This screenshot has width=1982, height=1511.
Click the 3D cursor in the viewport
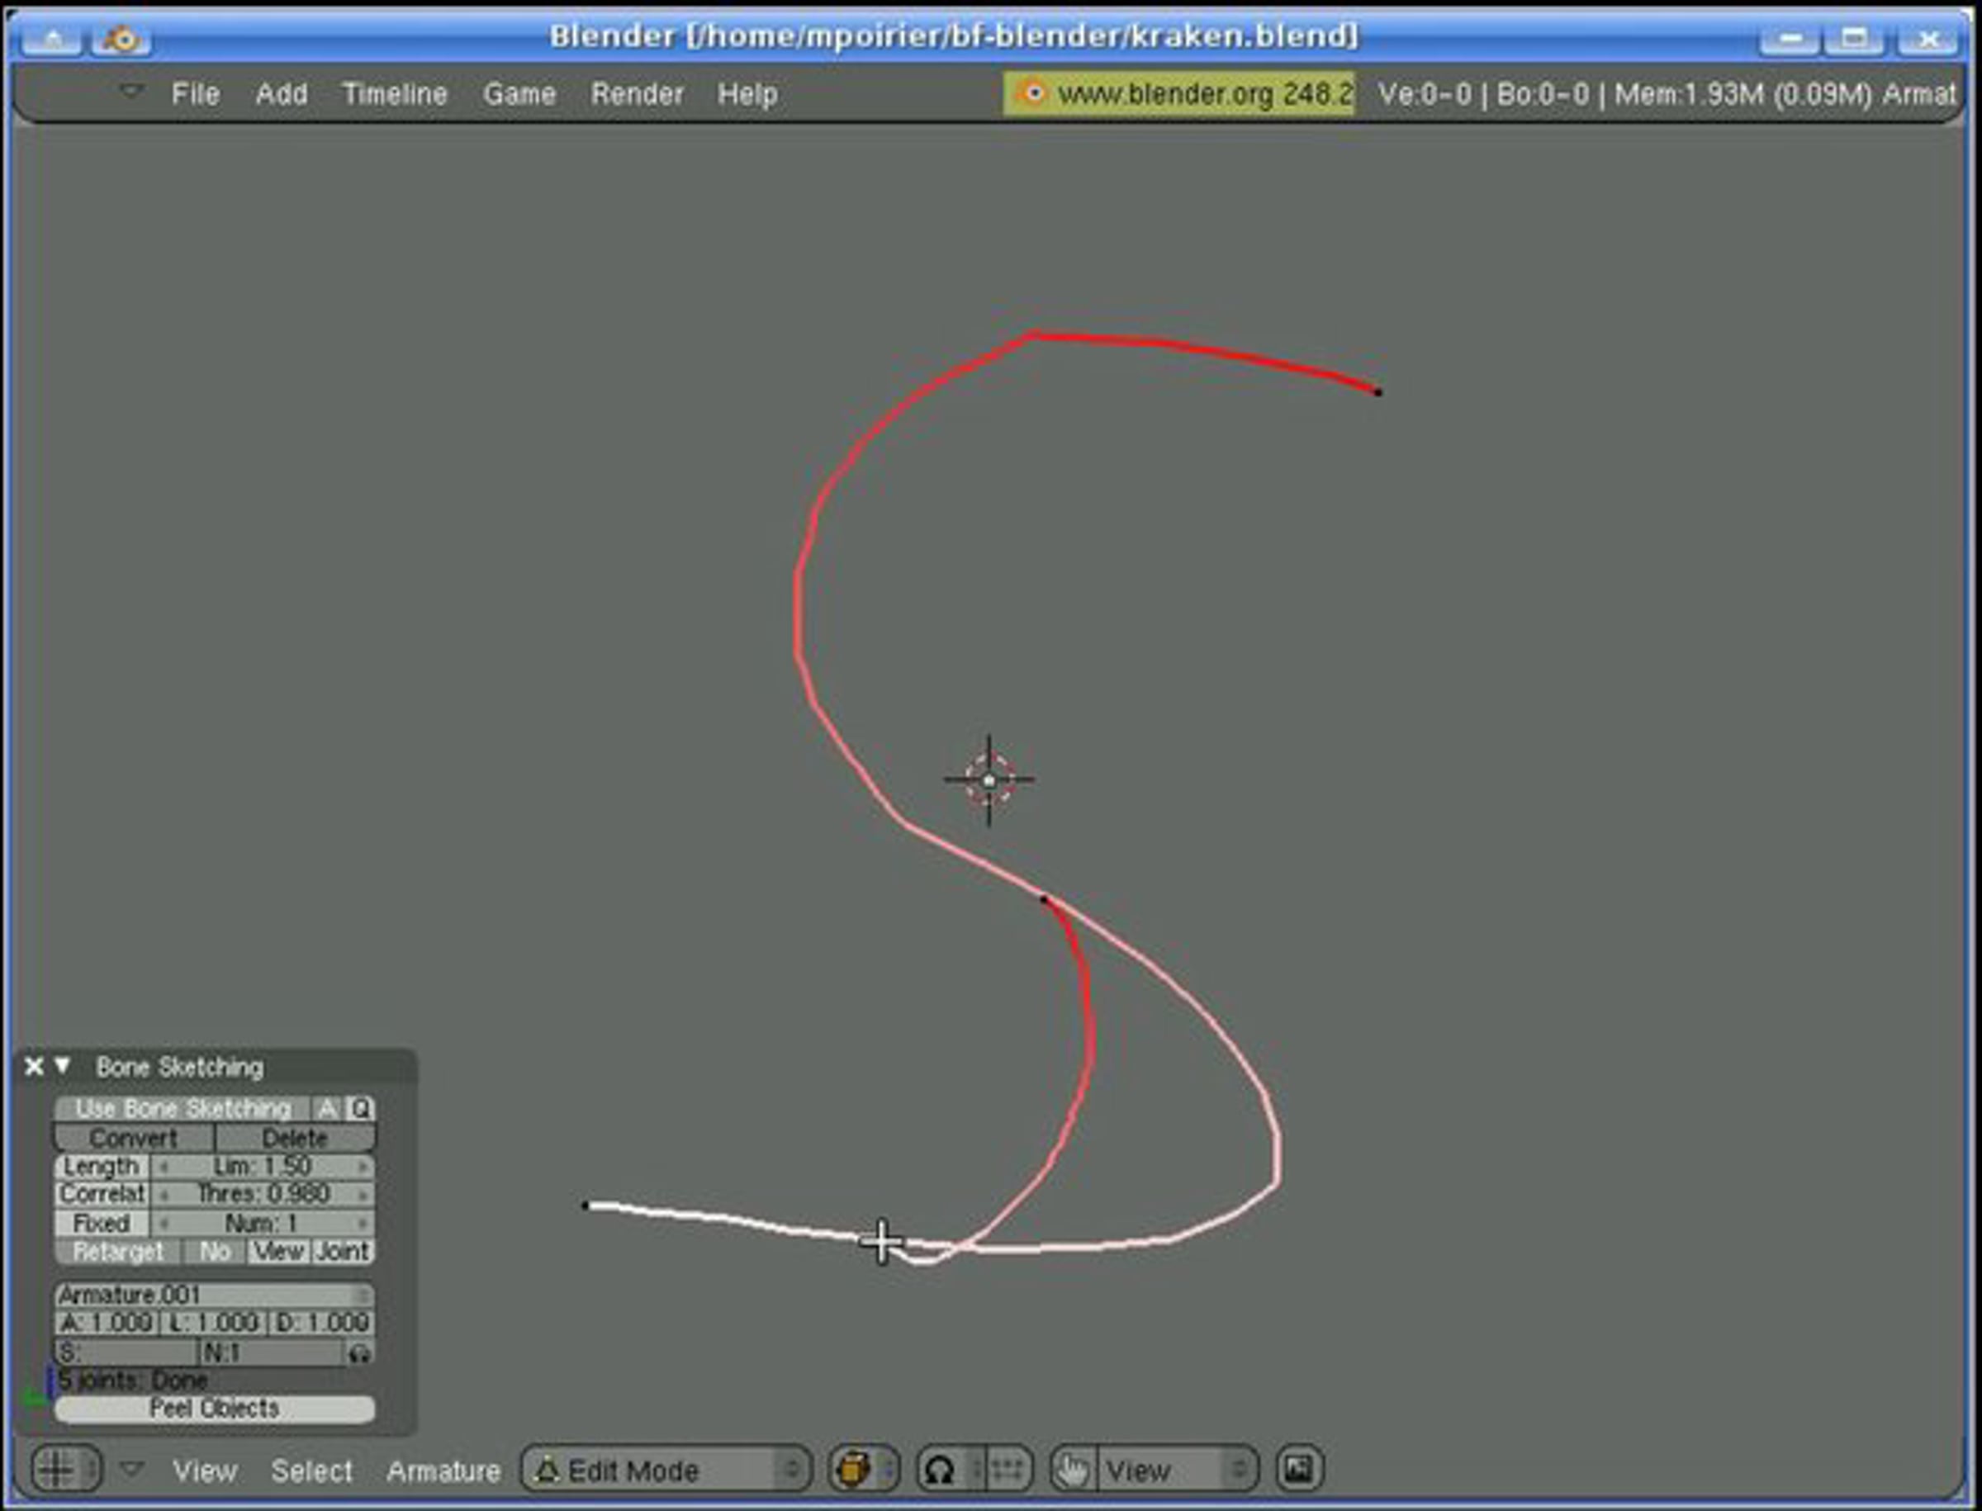(989, 781)
